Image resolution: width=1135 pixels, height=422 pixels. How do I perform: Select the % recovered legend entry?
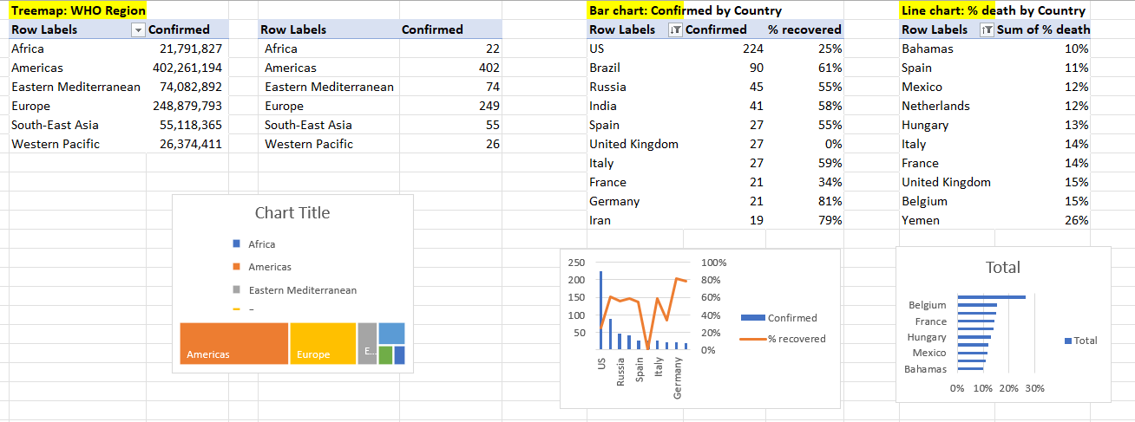(796, 339)
